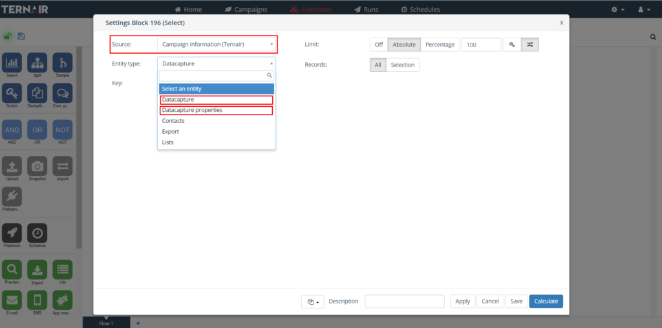
Task: Choose 'Select an entity' option
Action: 217,89
